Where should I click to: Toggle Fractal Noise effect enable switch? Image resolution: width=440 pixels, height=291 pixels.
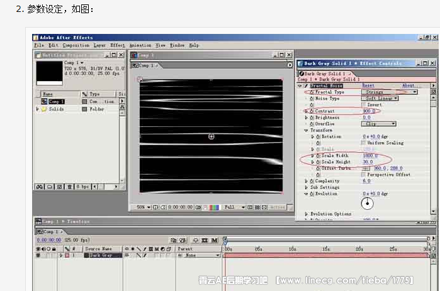point(306,85)
